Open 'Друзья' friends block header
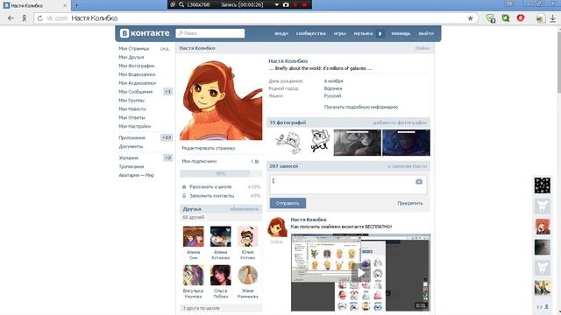Viewport: 561px width, 315px height. pos(192,209)
